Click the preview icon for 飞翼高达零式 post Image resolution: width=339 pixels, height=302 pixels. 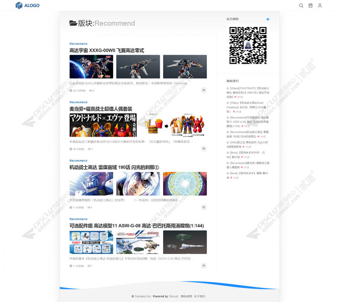click(204, 90)
